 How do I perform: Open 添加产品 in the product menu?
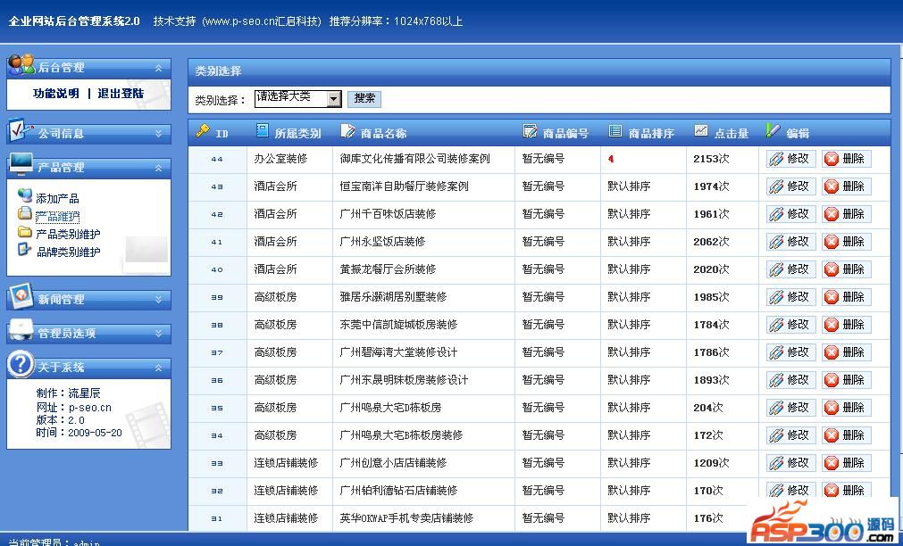pyautogui.click(x=57, y=198)
